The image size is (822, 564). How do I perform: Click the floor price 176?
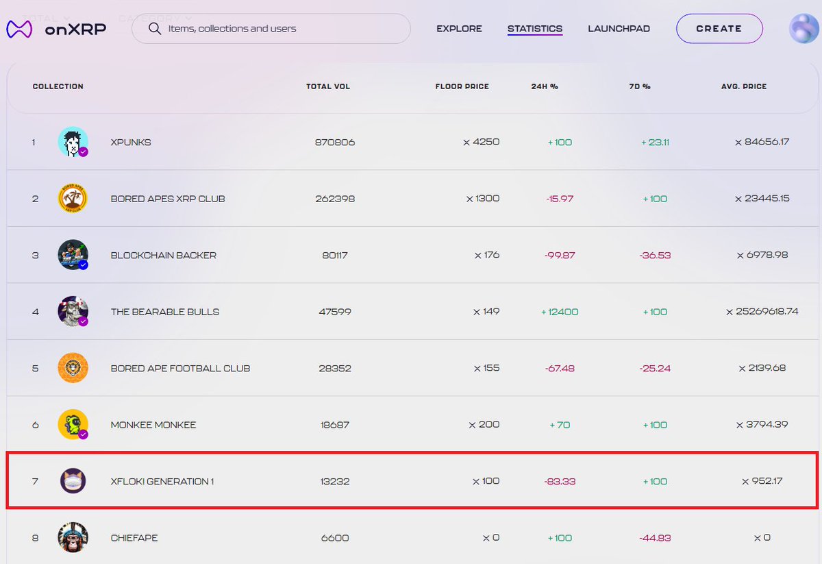(x=487, y=255)
